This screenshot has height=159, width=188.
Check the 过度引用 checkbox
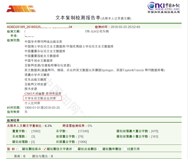coord(125,149)
